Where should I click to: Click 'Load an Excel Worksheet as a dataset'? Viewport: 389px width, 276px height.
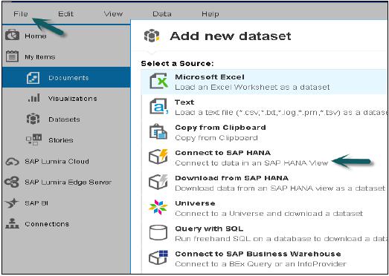[x=252, y=87]
